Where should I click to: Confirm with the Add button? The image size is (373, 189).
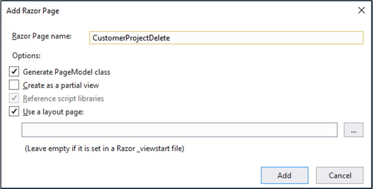point(285,175)
